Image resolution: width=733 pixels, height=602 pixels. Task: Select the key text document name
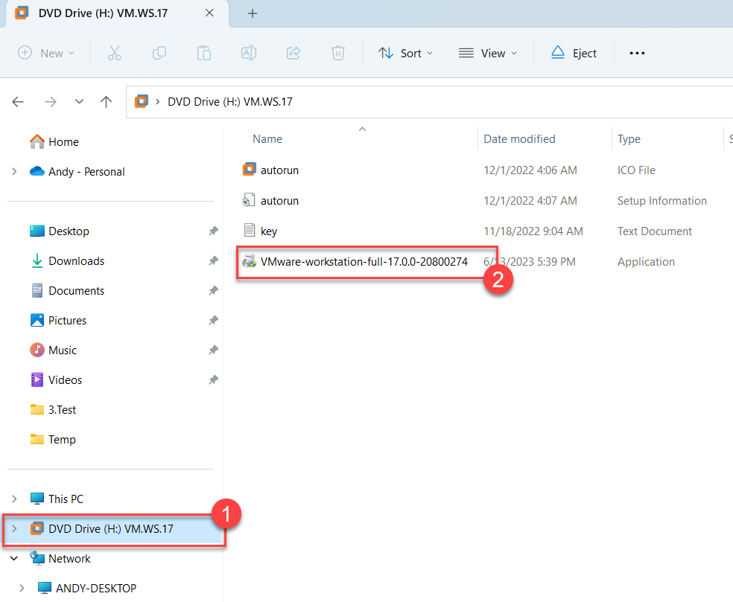click(x=269, y=231)
